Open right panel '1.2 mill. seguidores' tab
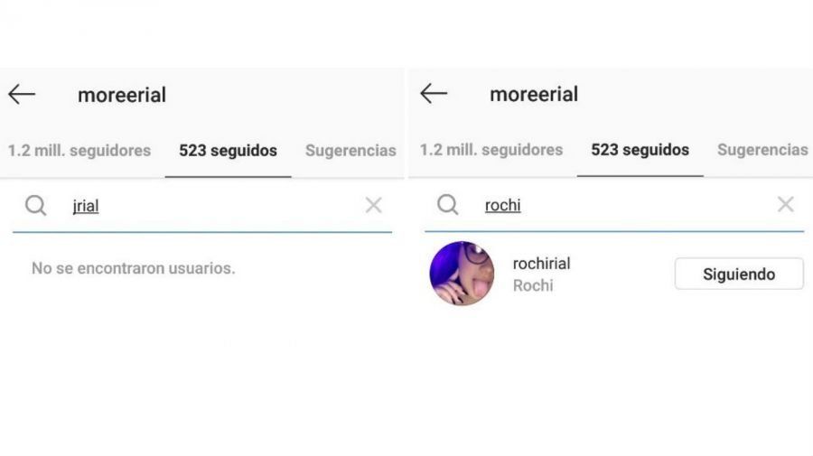 tap(491, 150)
